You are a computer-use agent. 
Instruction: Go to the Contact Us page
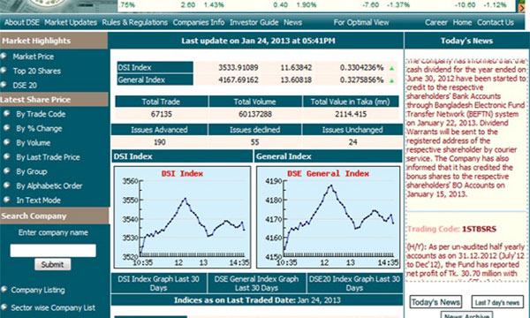click(496, 22)
